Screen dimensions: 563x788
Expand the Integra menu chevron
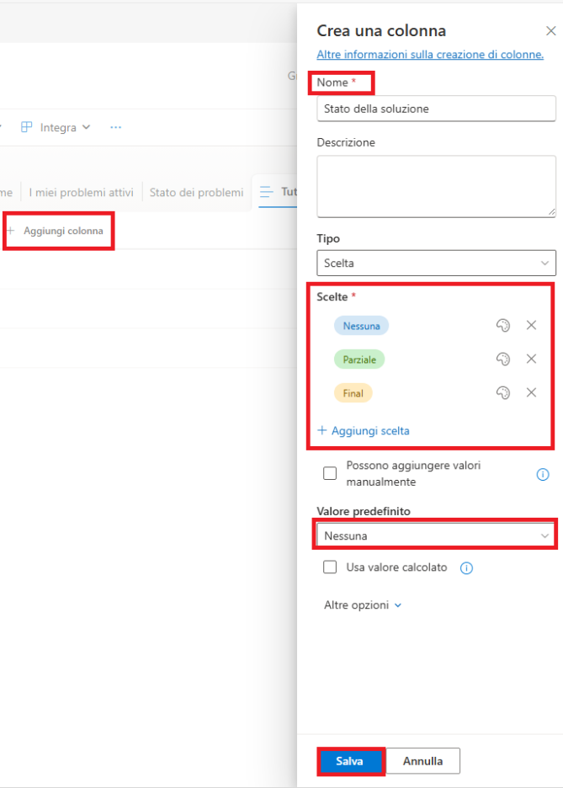click(87, 127)
